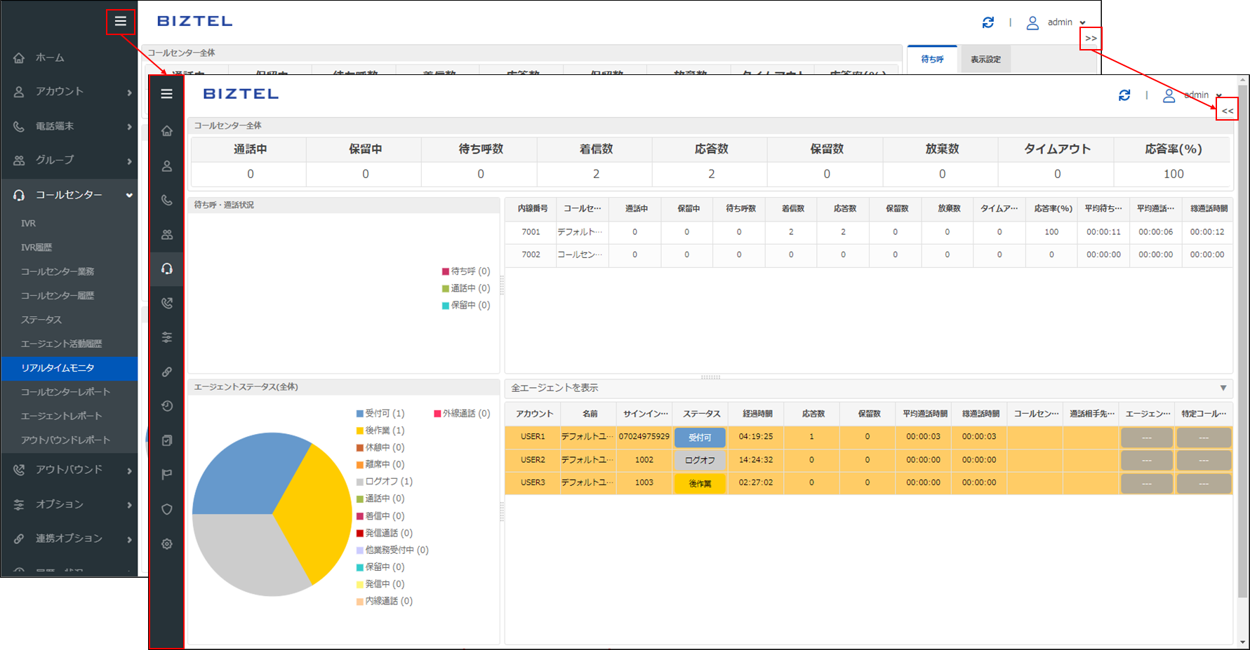Click 受付可 status button for USER1
The width and height of the screenshot is (1250, 650).
point(700,438)
